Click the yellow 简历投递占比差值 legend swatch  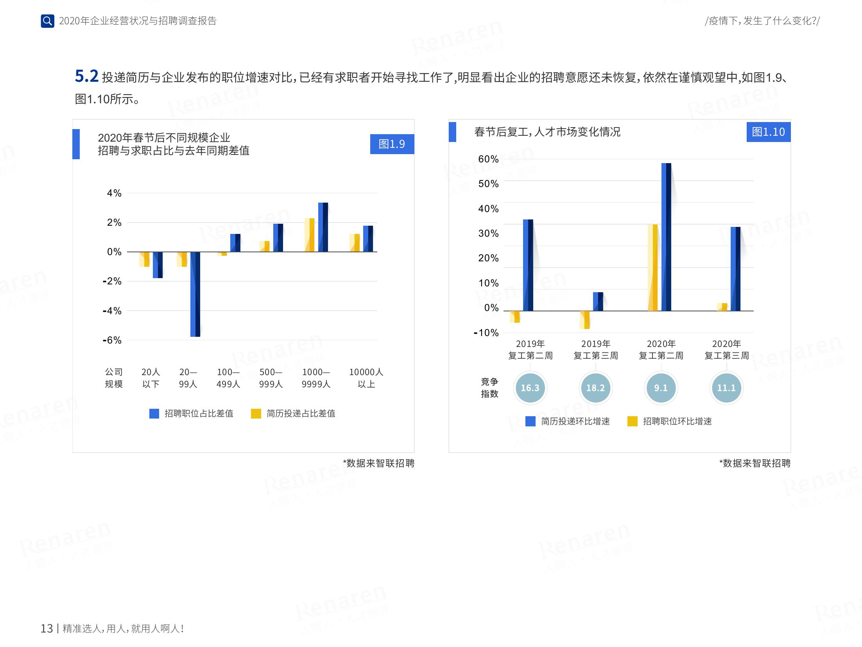(256, 413)
